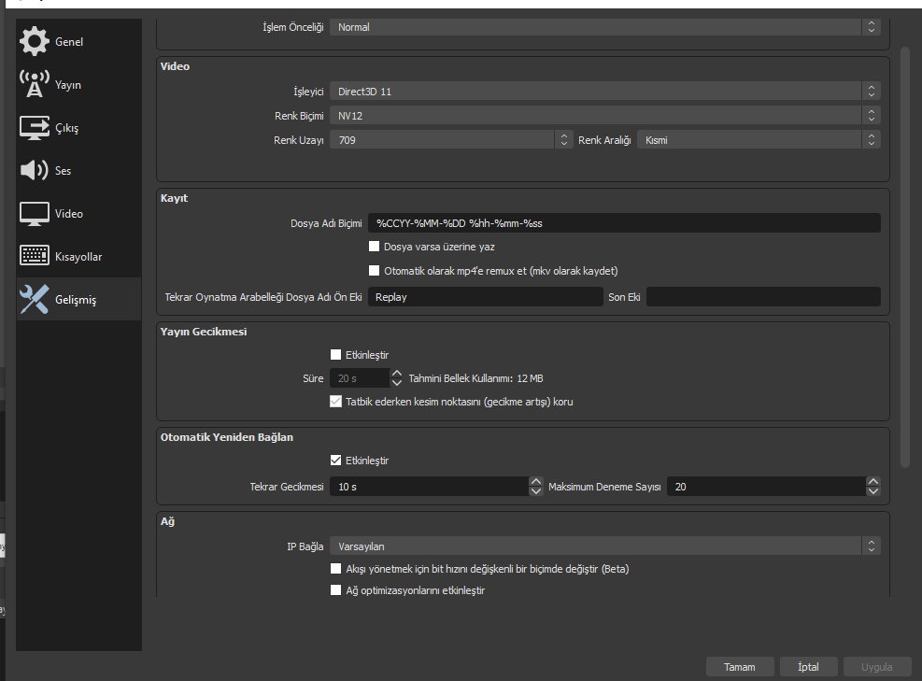Switch to Video settings tab
The image size is (922, 681).
click(78, 214)
